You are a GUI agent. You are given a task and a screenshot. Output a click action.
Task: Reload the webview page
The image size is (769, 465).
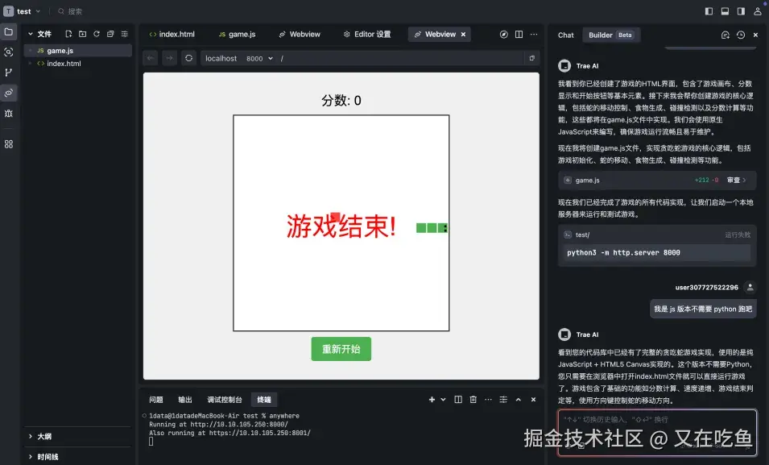click(188, 58)
